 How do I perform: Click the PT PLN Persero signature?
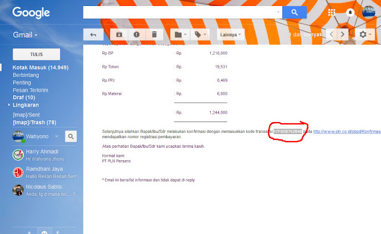tap(116, 161)
